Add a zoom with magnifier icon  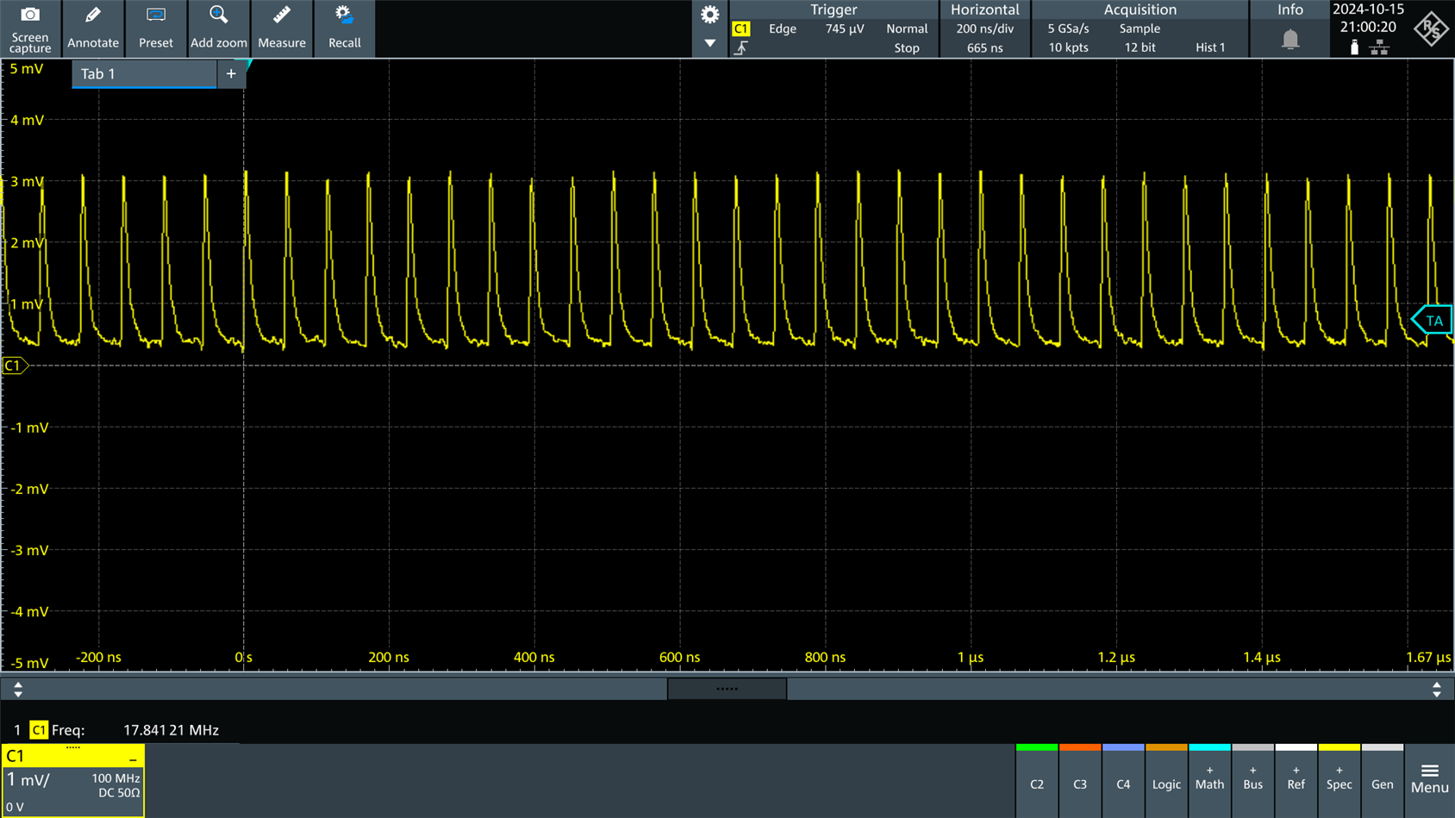click(219, 28)
